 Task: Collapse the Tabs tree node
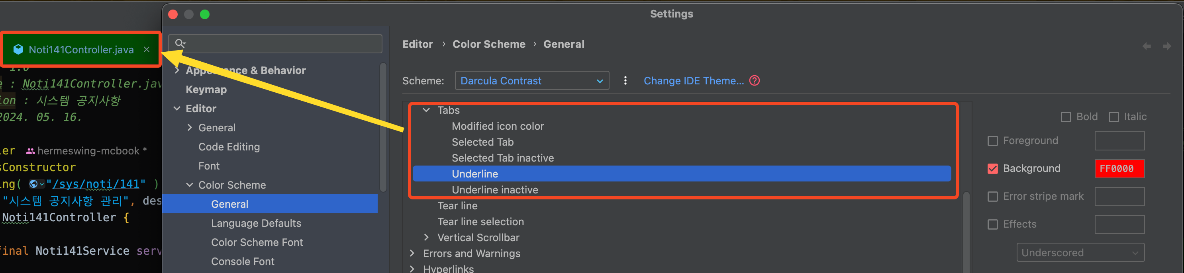tap(426, 110)
